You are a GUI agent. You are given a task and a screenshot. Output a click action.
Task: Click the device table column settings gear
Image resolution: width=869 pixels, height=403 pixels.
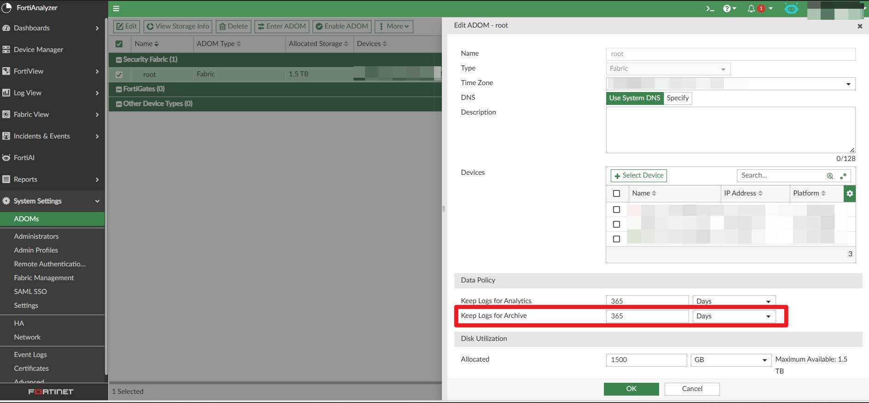(x=850, y=194)
